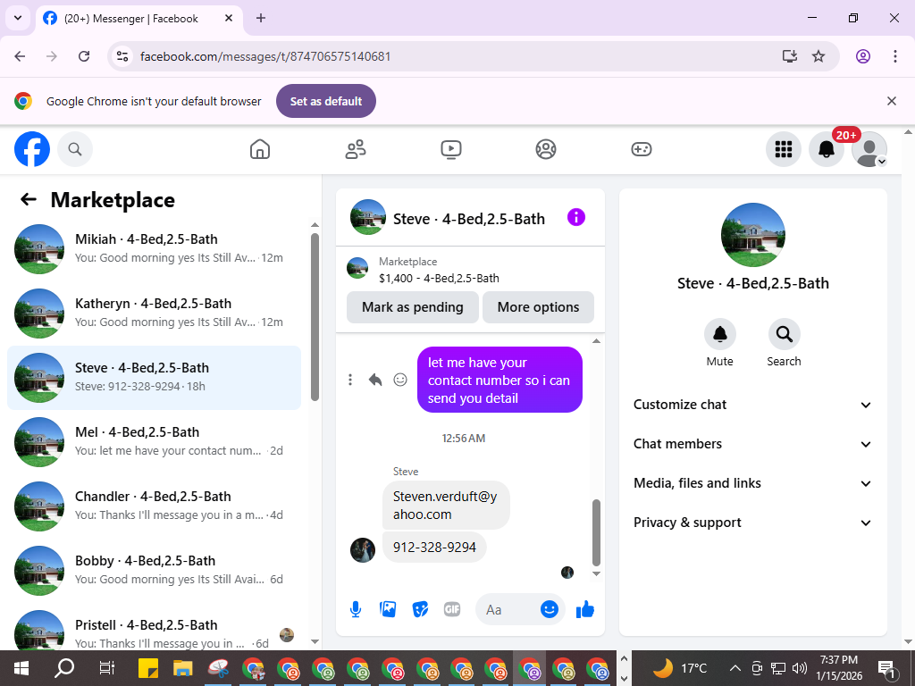915x686 pixels.
Task: Show hidden system tray icons
Action: coord(735,668)
